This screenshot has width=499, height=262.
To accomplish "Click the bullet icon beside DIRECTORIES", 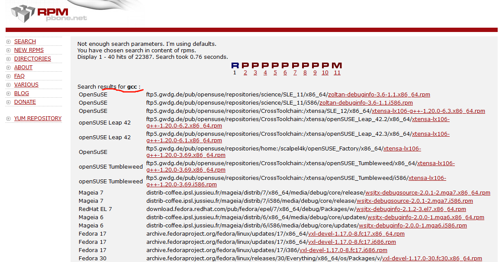I will (9, 59).
